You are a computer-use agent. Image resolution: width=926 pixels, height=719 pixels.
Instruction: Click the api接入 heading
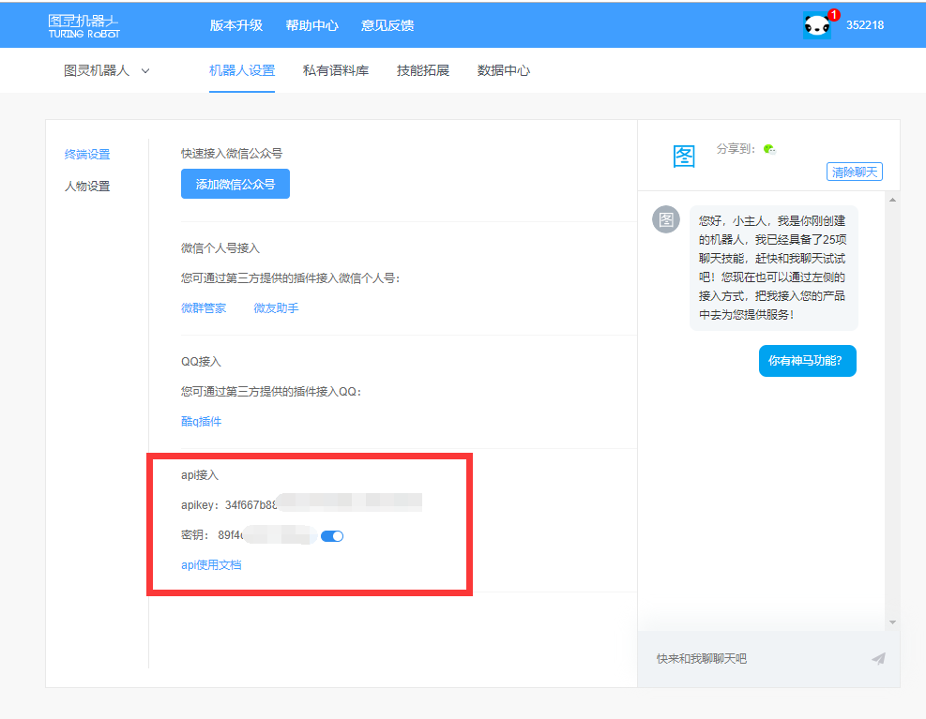(x=200, y=475)
